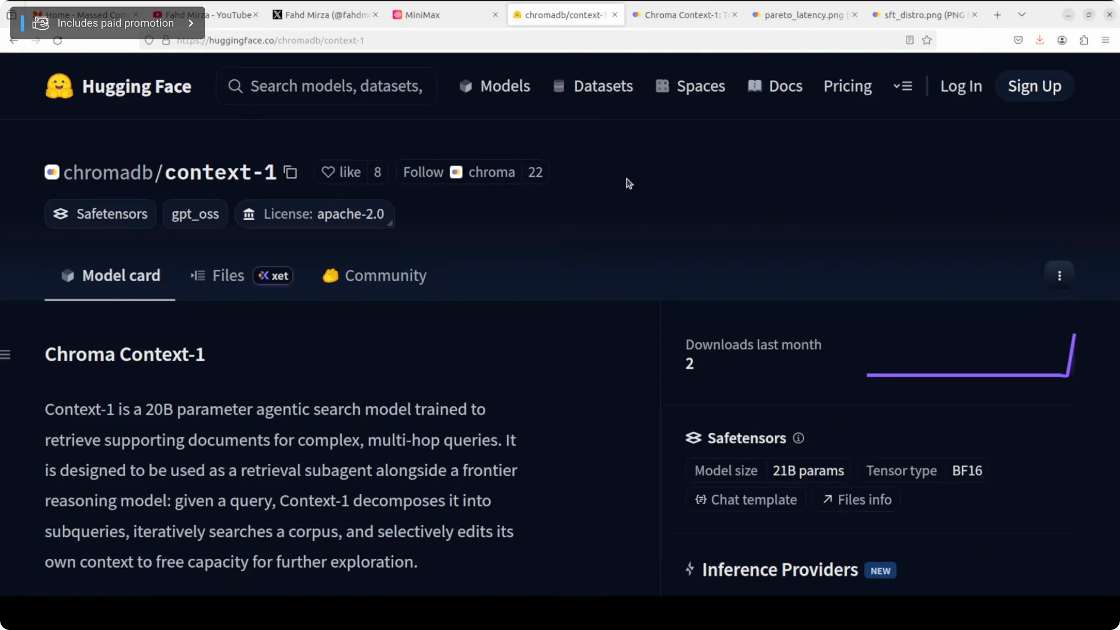This screenshot has width=1120, height=630.
Task: Click the Hugging Face logo
Action: coord(118,86)
